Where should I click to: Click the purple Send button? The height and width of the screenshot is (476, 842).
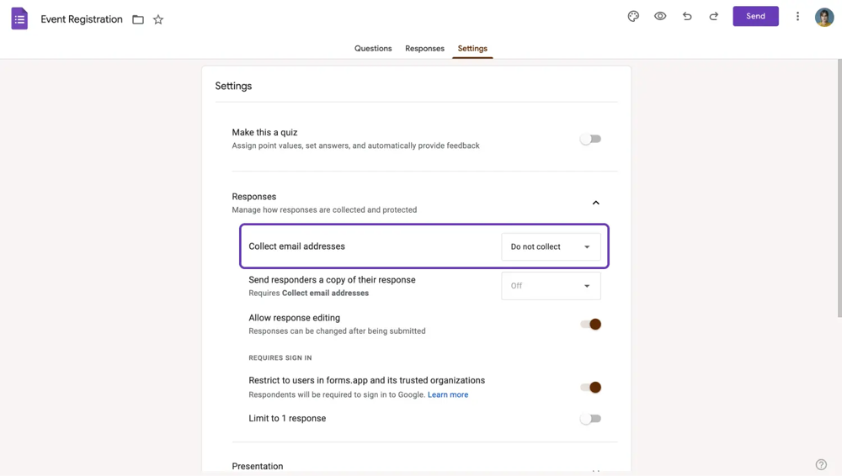coord(755,16)
